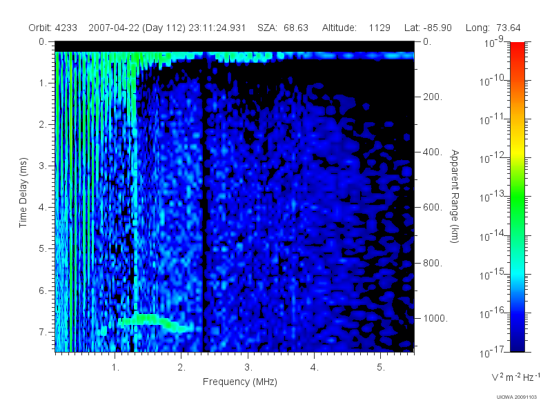Click the 3. tick on frequency axis
The height and width of the screenshot is (414, 552).
click(248, 368)
